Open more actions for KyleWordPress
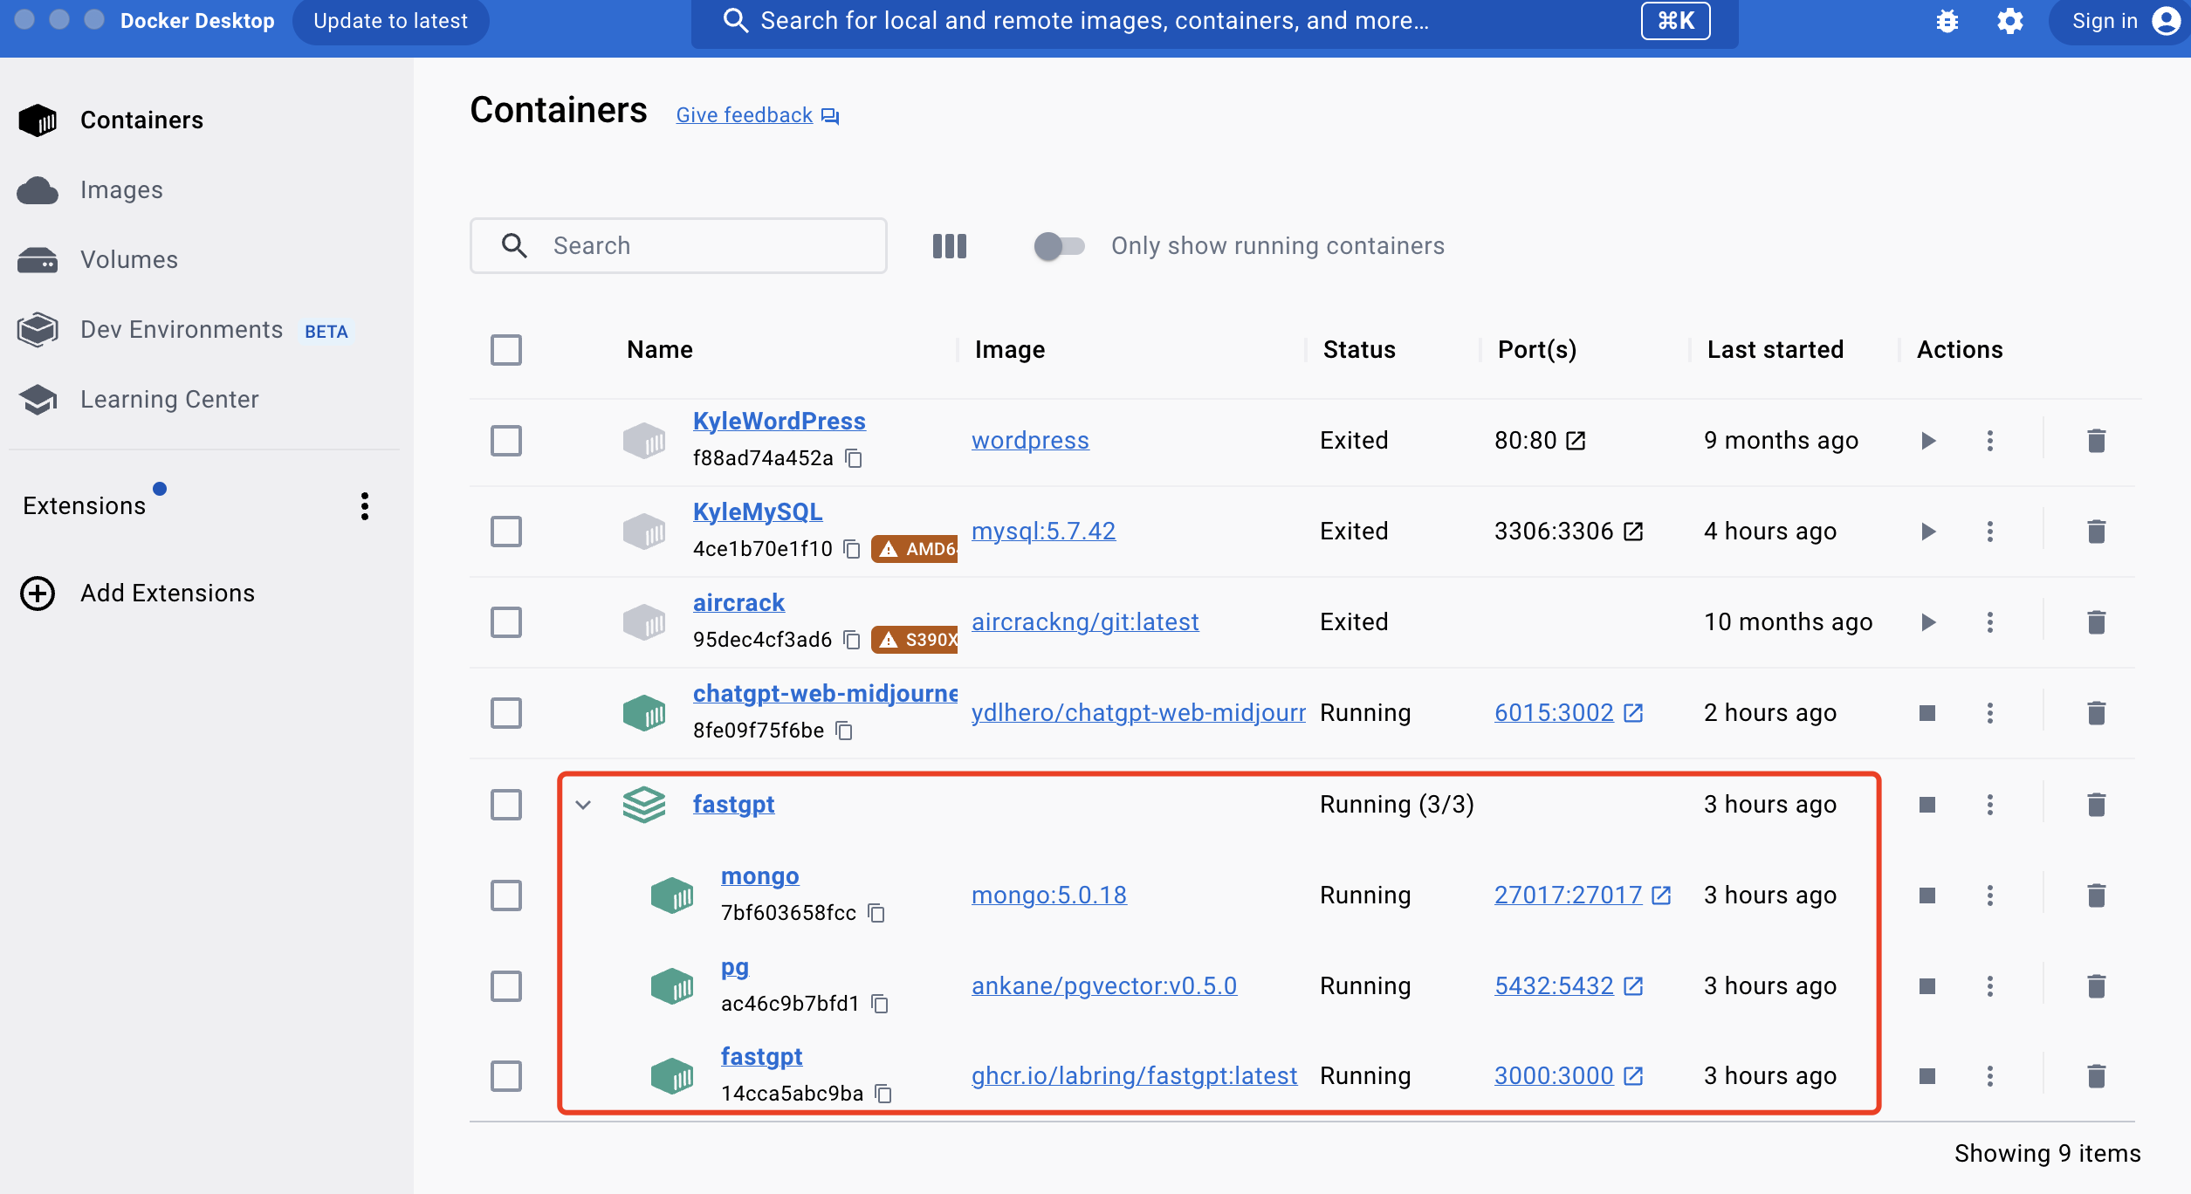The height and width of the screenshot is (1194, 2191). click(x=1990, y=441)
